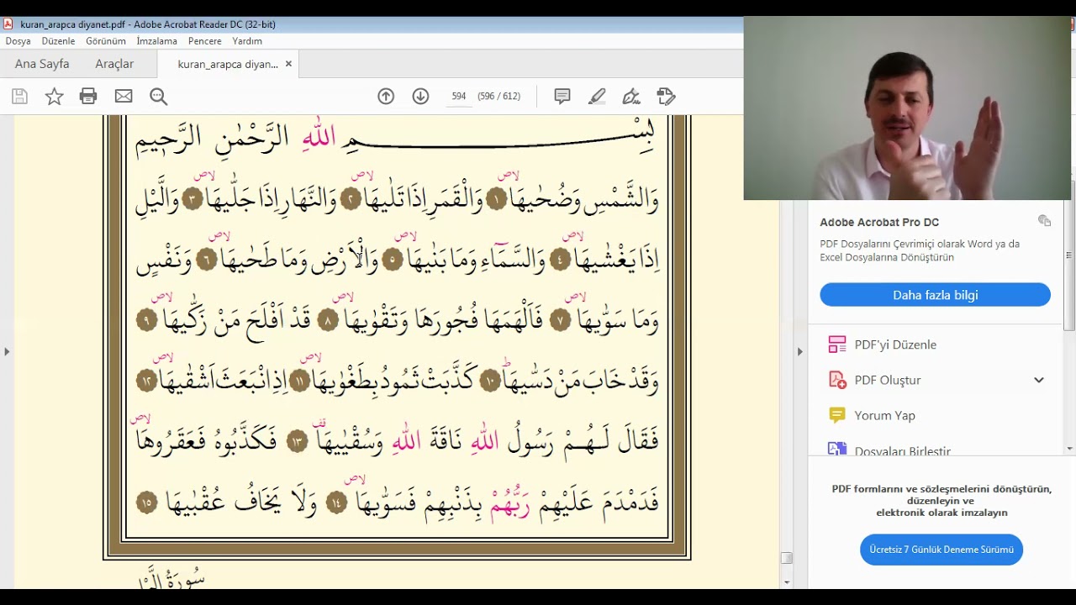Viewport: 1076px width, 605px height.
Task: Open the İmzalama menu
Action: pyautogui.click(x=156, y=41)
